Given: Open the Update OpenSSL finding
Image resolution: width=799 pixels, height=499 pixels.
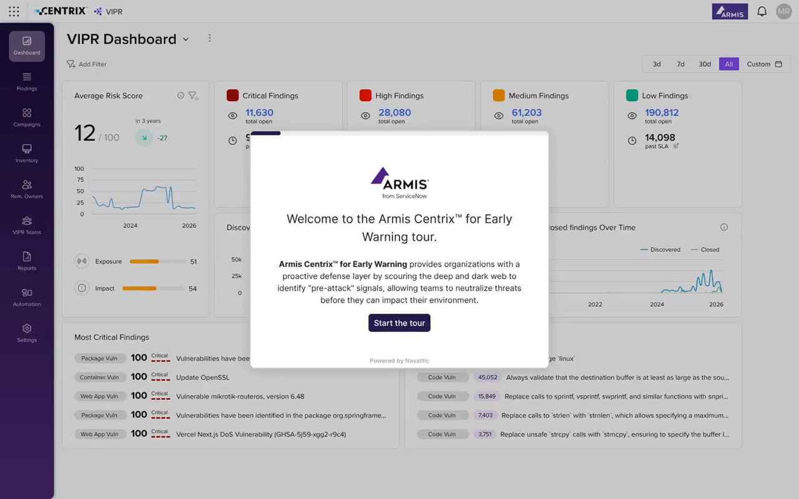Looking at the screenshot, I should tap(203, 377).
